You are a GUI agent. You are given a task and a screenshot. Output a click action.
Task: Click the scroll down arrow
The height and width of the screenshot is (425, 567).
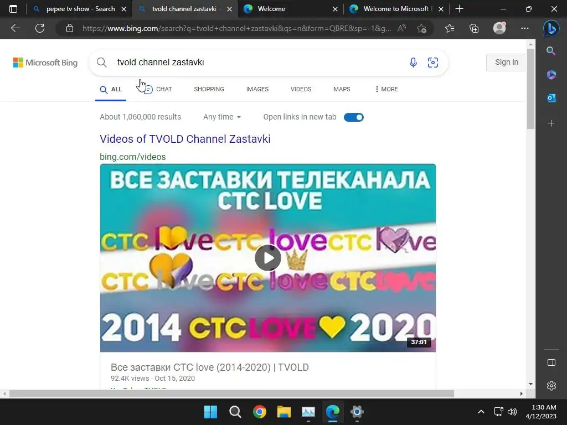click(x=530, y=384)
